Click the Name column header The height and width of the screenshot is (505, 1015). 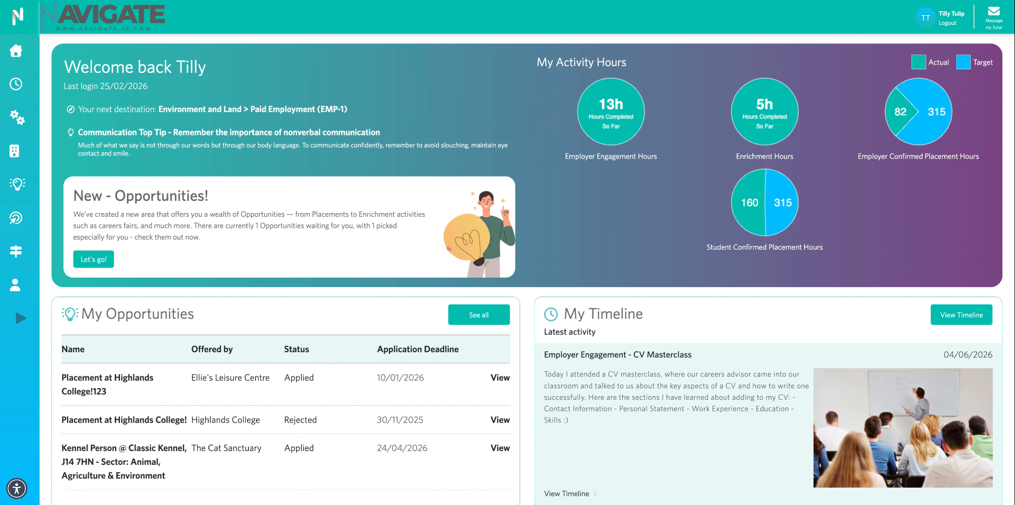(73, 349)
